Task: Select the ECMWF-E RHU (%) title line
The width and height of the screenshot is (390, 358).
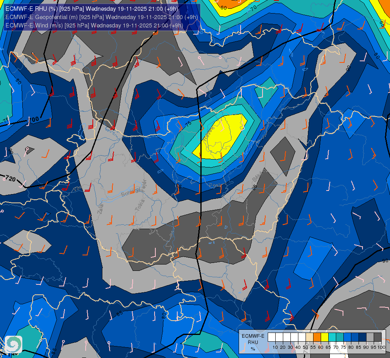Action: (x=92, y=9)
